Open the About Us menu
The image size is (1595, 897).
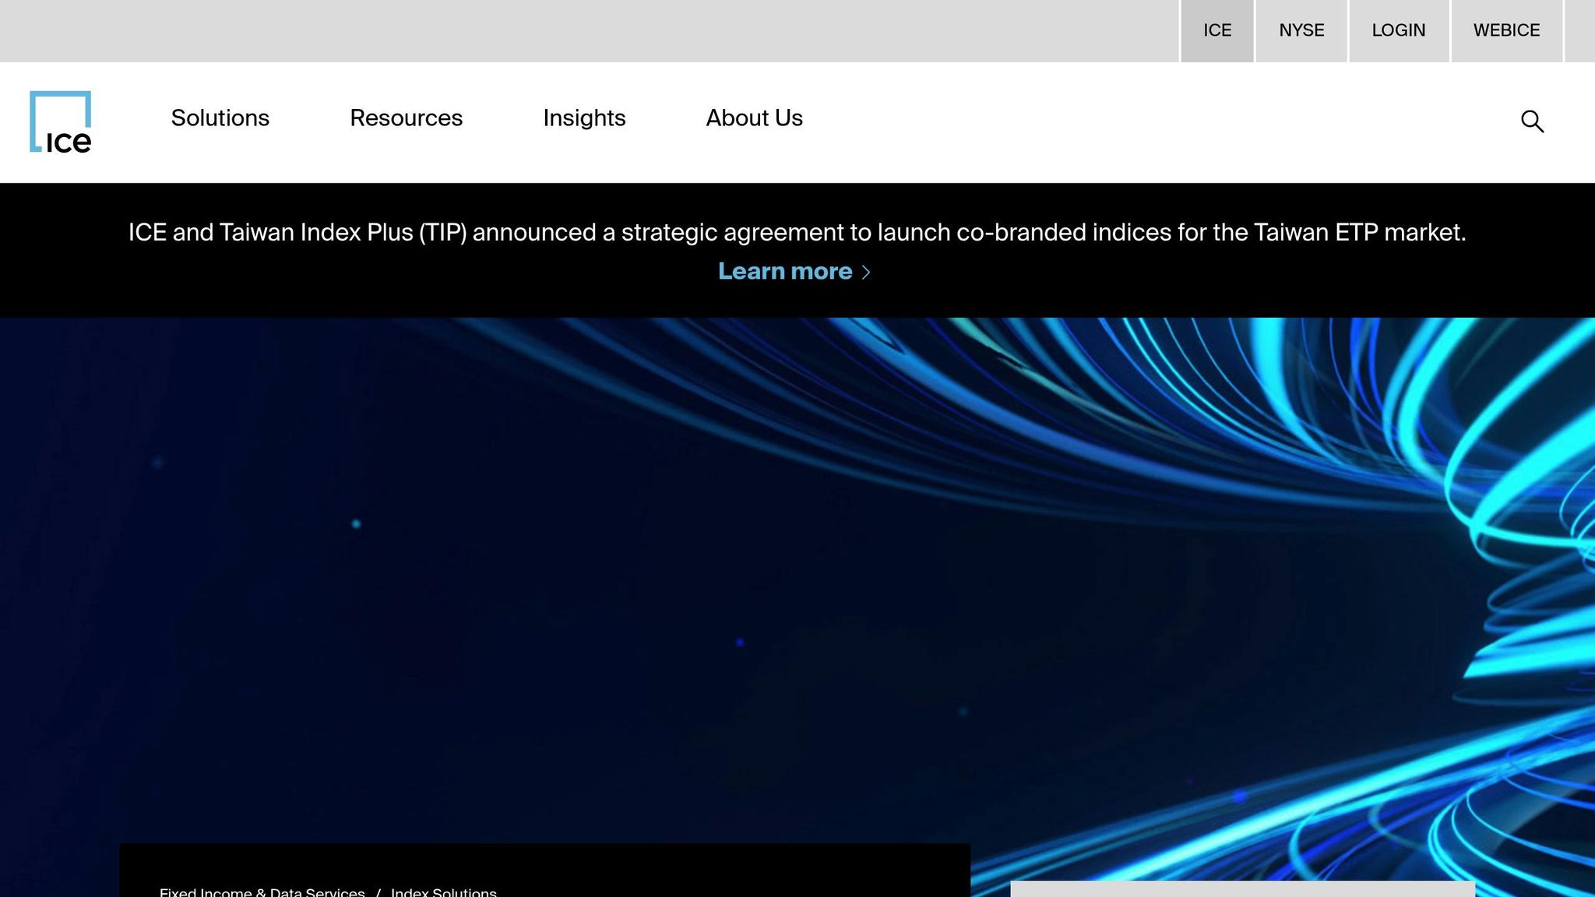[754, 118]
